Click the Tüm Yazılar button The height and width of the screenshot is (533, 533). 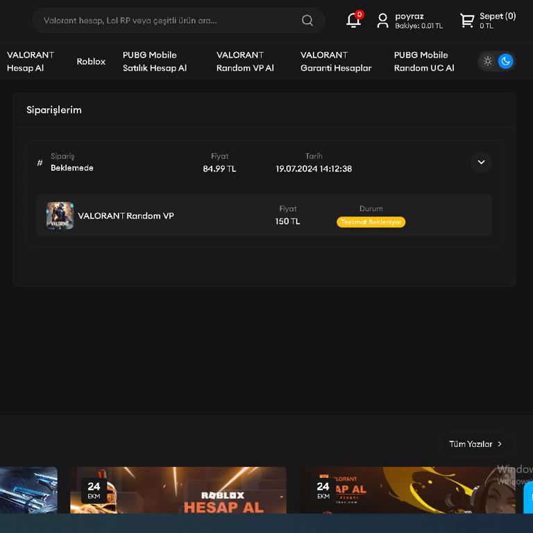[475, 444]
